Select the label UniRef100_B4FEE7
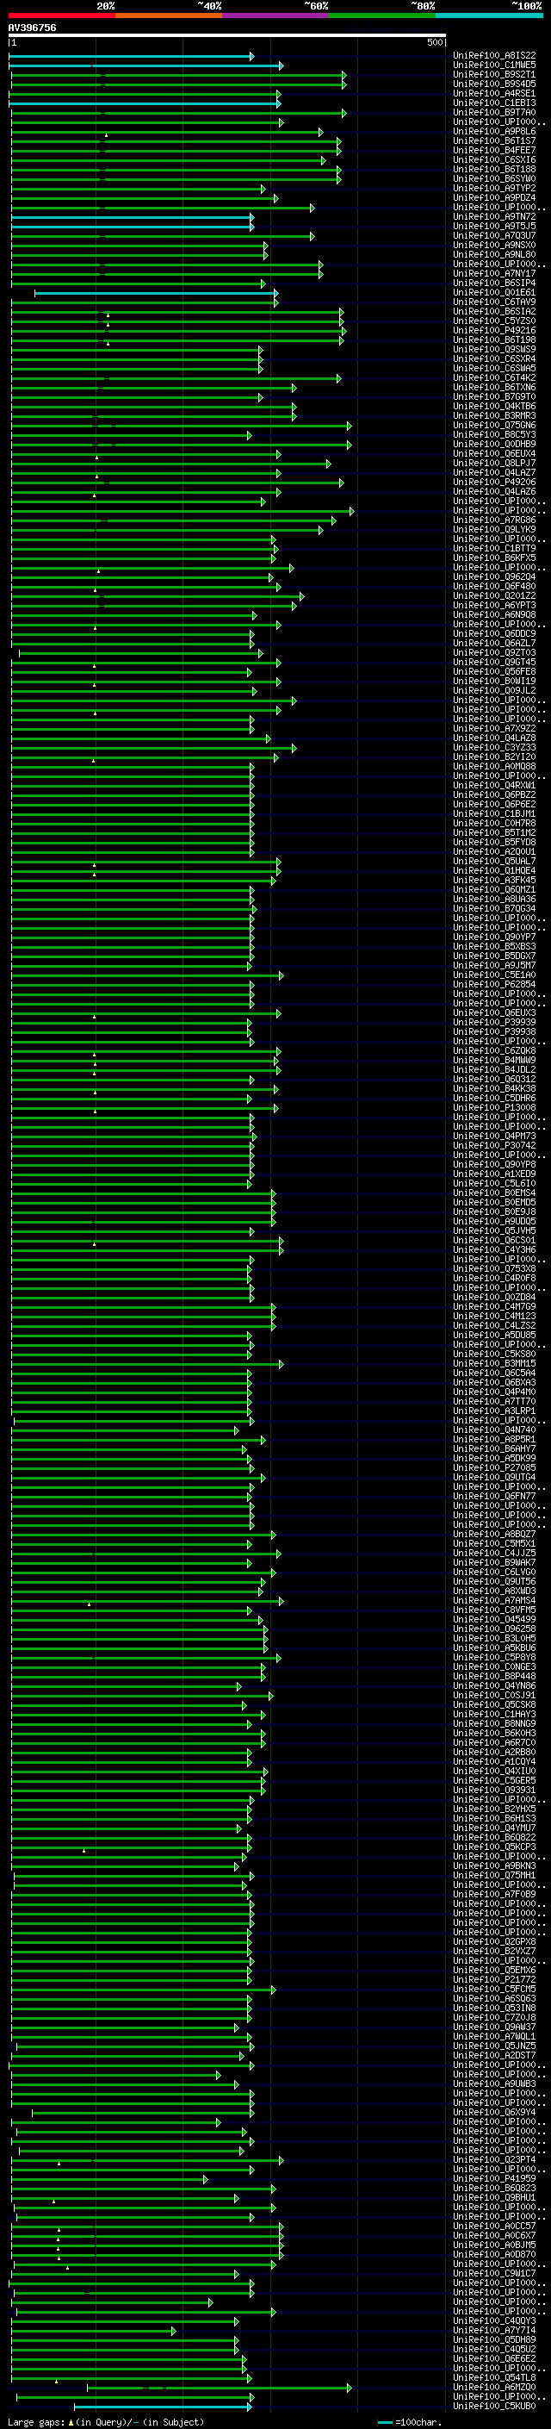This screenshot has height=2429, width=551. [494, 151]
